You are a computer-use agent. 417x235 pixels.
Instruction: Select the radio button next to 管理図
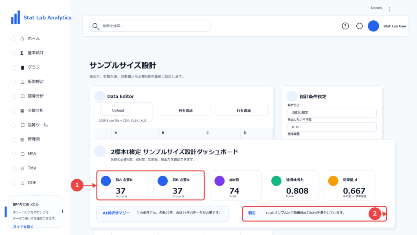point(14,140)
